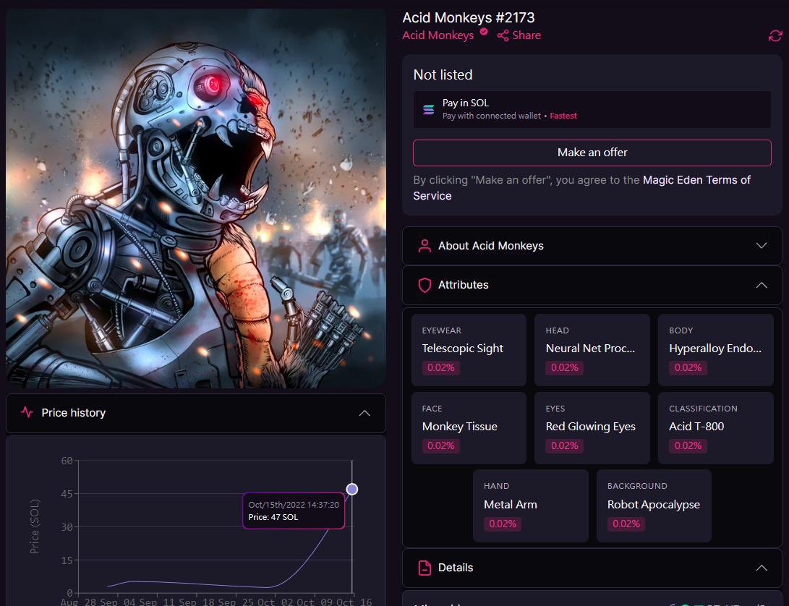Click the 0.02% badge under Acid T-800

[x=688, y=445]
